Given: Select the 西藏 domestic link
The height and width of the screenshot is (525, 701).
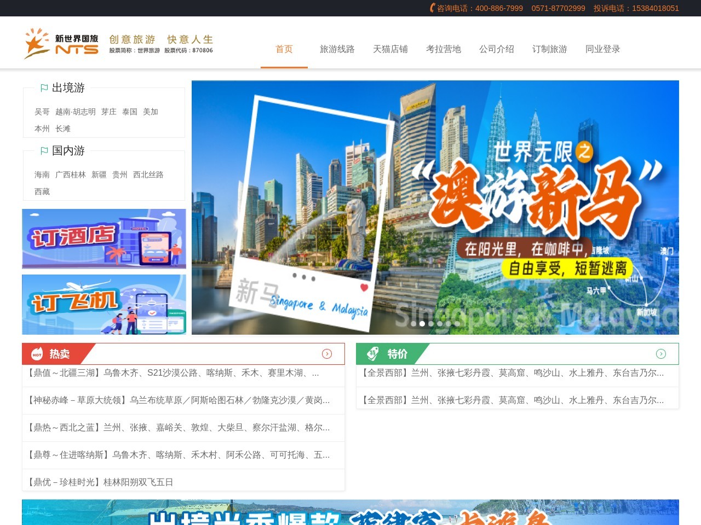Looking at the screenshot, I should point(42,191).
